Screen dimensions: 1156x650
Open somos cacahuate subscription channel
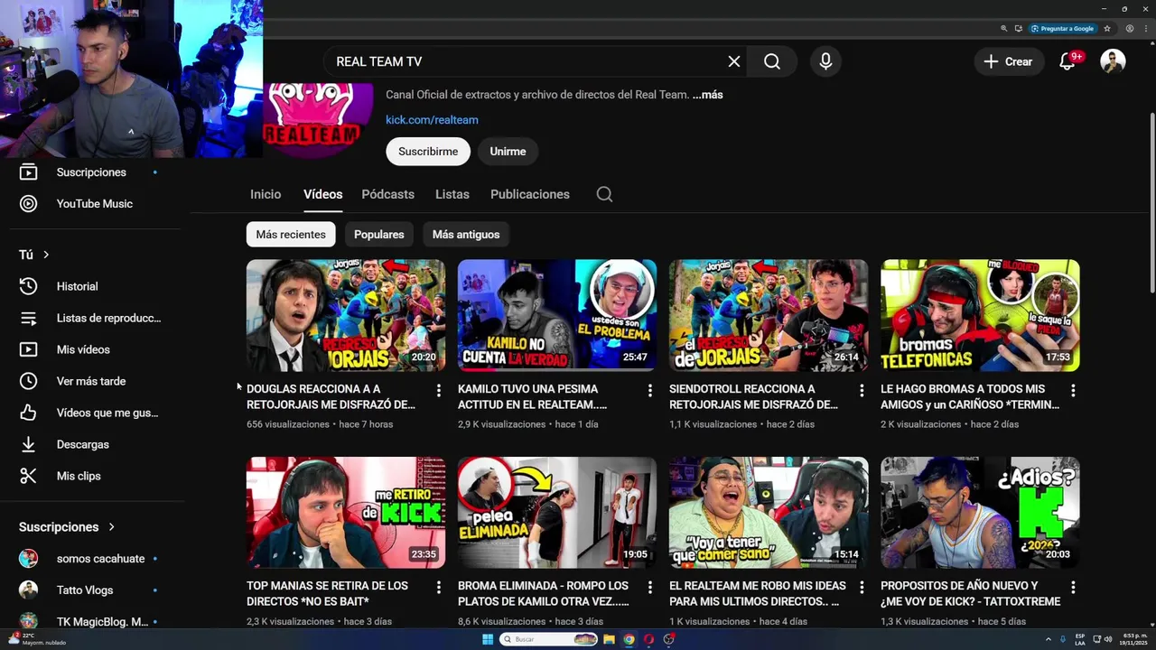90,559
